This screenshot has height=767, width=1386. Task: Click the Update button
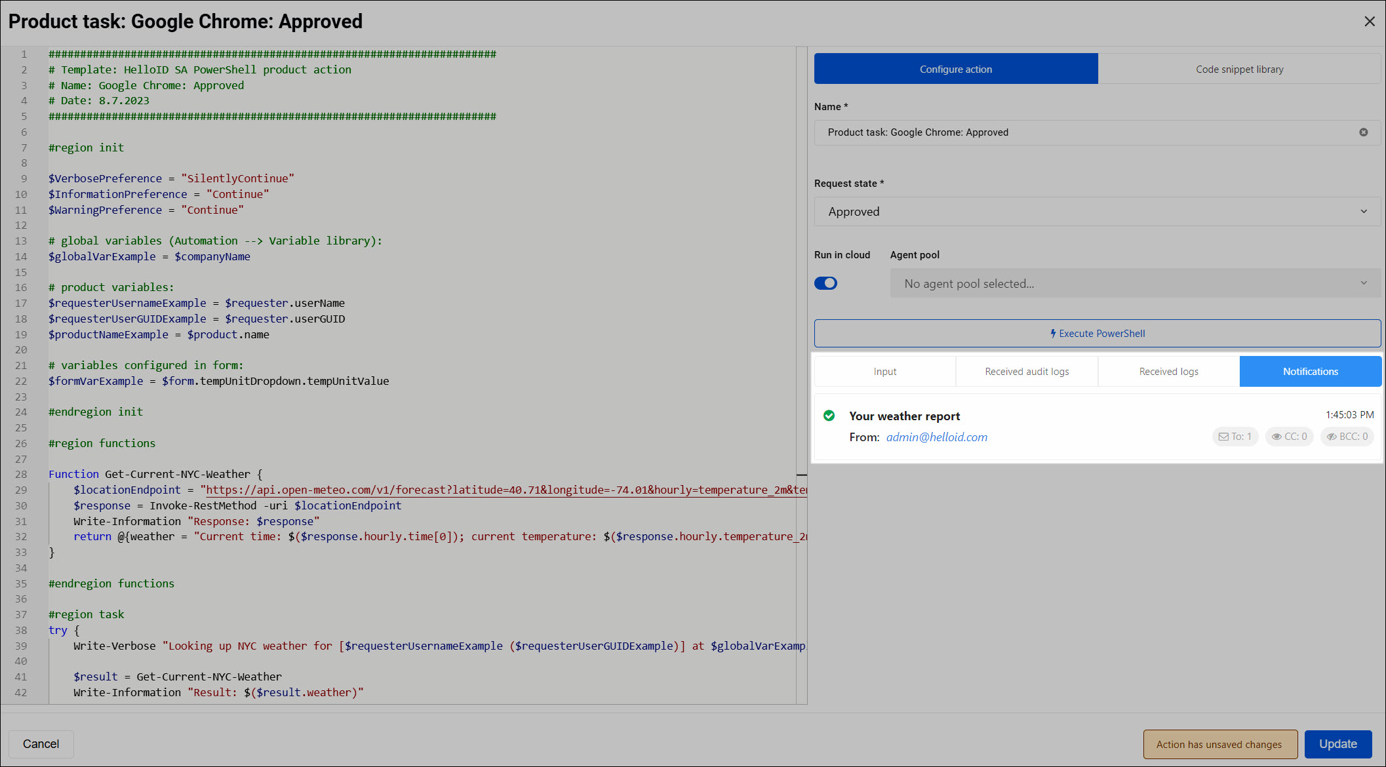point(1338,744)
